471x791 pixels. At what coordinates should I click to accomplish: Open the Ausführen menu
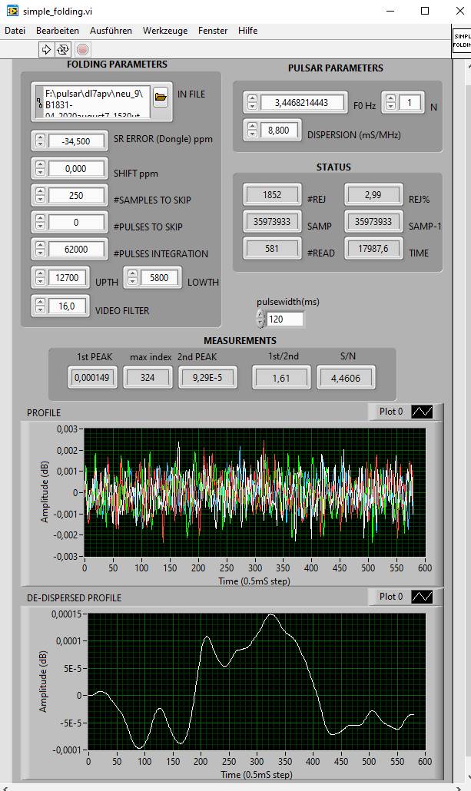pos(111,30)
